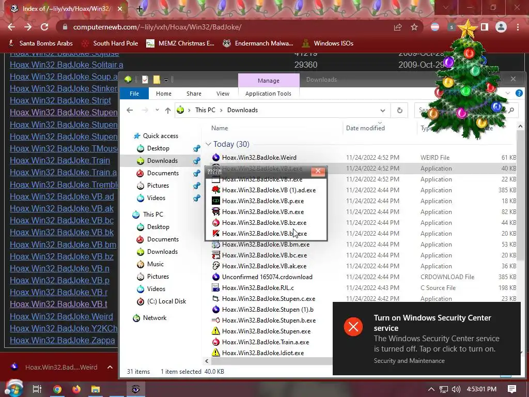Open Quick Access Toolbar customize dropdown
The height and width of the screenshot is (397, 529).
point(166,80)
